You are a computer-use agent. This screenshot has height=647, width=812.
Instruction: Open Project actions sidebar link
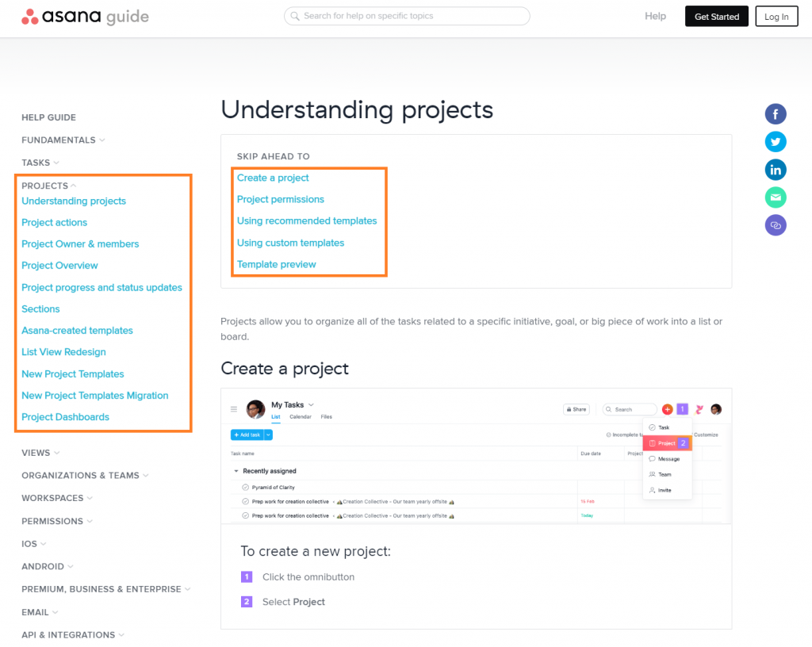(x=55, y=223)
